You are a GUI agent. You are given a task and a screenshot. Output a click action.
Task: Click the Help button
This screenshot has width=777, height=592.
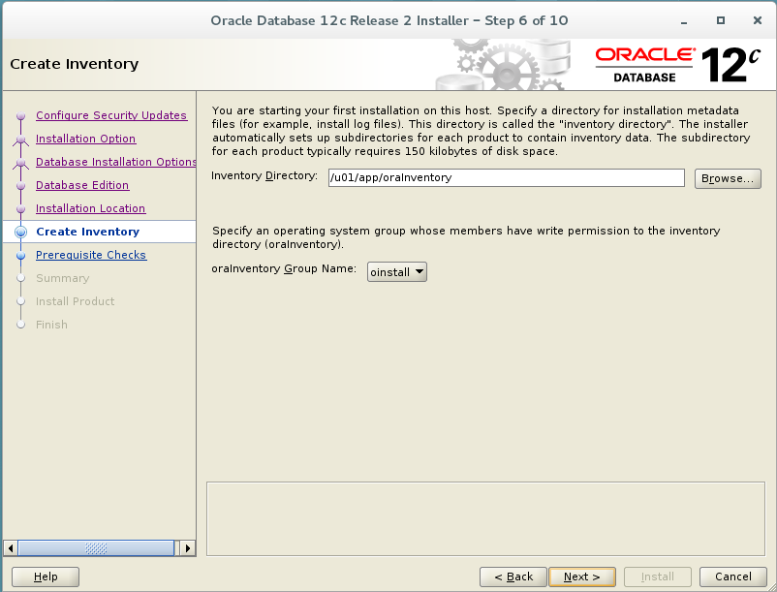[46, 576]
